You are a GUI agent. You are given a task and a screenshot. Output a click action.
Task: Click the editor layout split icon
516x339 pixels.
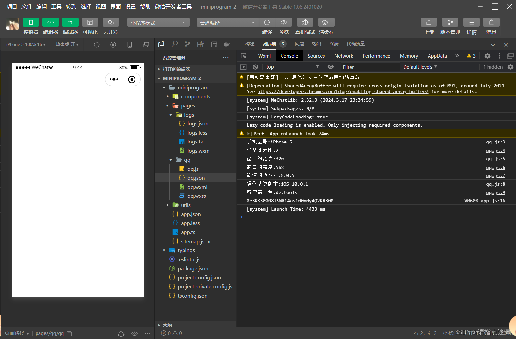pos(214,44)
